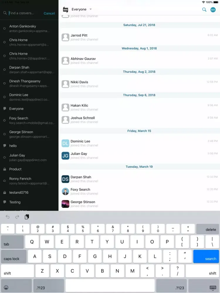
Task: Tap the redo arrow above keyboard
Action: pyautogui.click(x=17, y=217)
